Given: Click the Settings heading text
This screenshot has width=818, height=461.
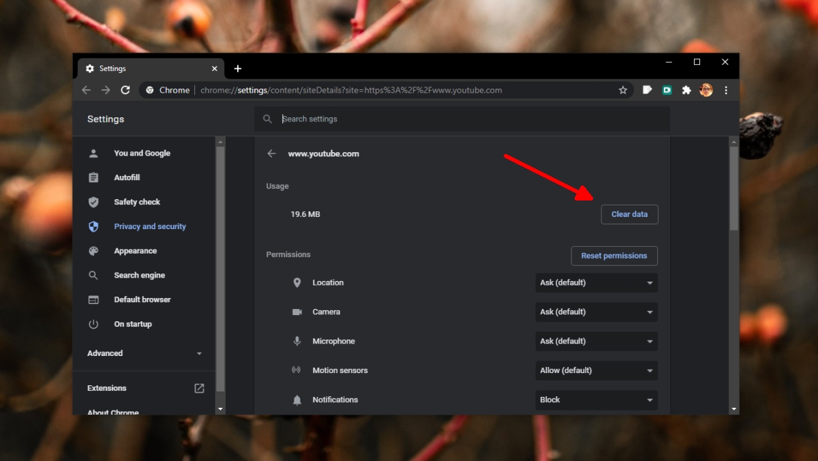Looking at the screenshot, I should click(106, 119).
